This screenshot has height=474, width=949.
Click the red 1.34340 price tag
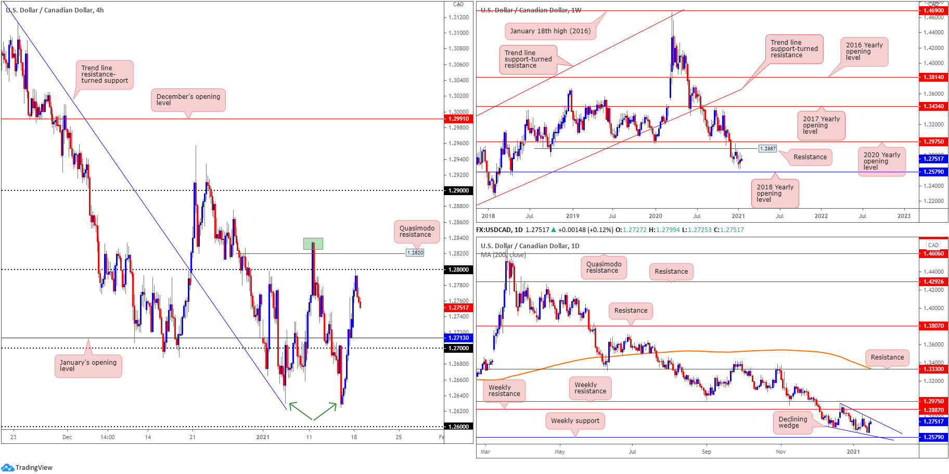point(933,106)
